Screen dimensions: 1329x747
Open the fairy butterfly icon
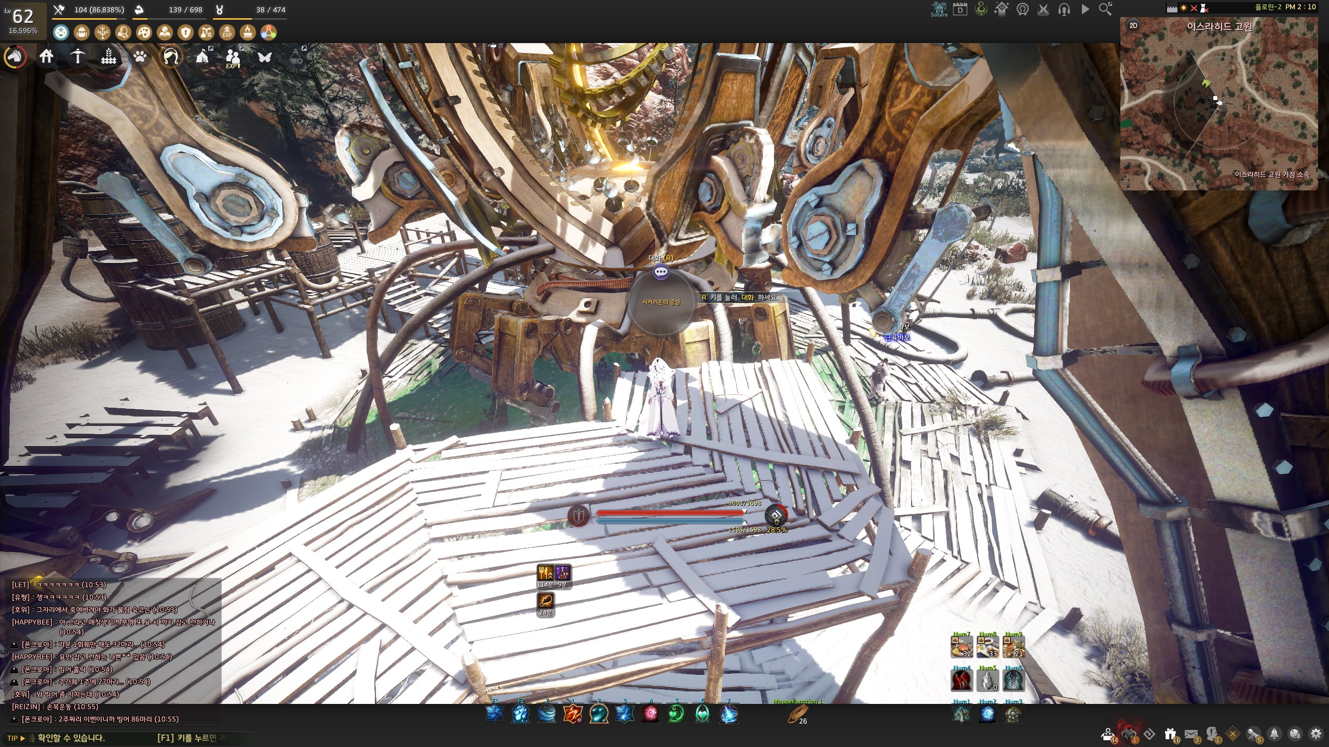click(265, 56)
